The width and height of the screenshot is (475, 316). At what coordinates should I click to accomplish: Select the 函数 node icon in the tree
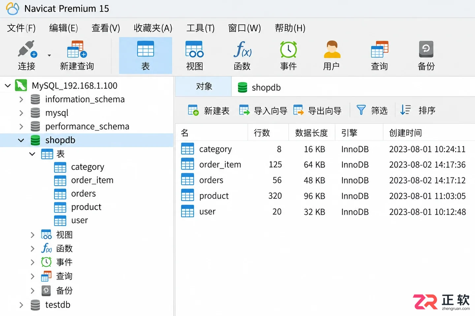click(x=47, y=248)
